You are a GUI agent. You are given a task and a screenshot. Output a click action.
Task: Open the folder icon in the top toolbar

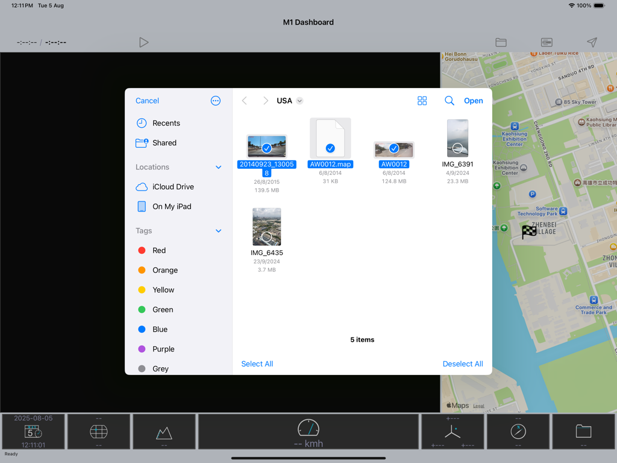point(501,42)
